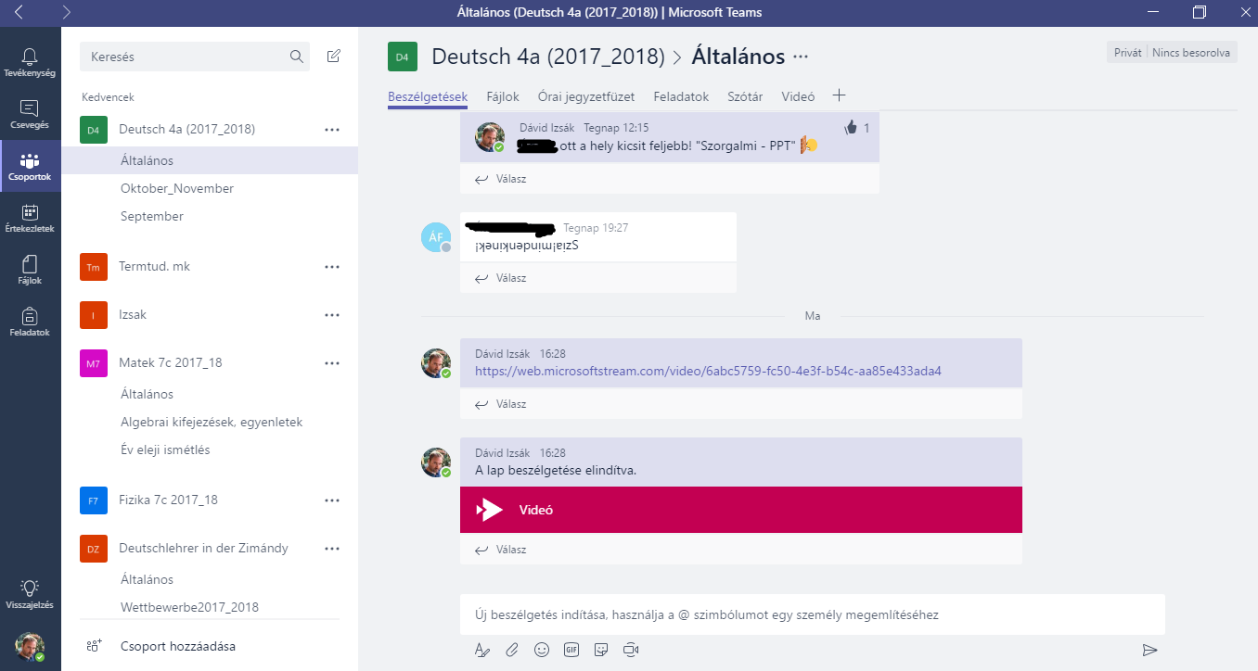
Task: Click the new chat compose icon
Action: pos(334,57)
